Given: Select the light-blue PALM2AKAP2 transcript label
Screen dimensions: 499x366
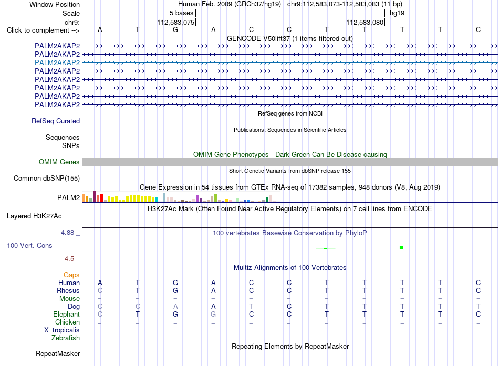Looking at the screenshot, I should [x=57, y=62].
